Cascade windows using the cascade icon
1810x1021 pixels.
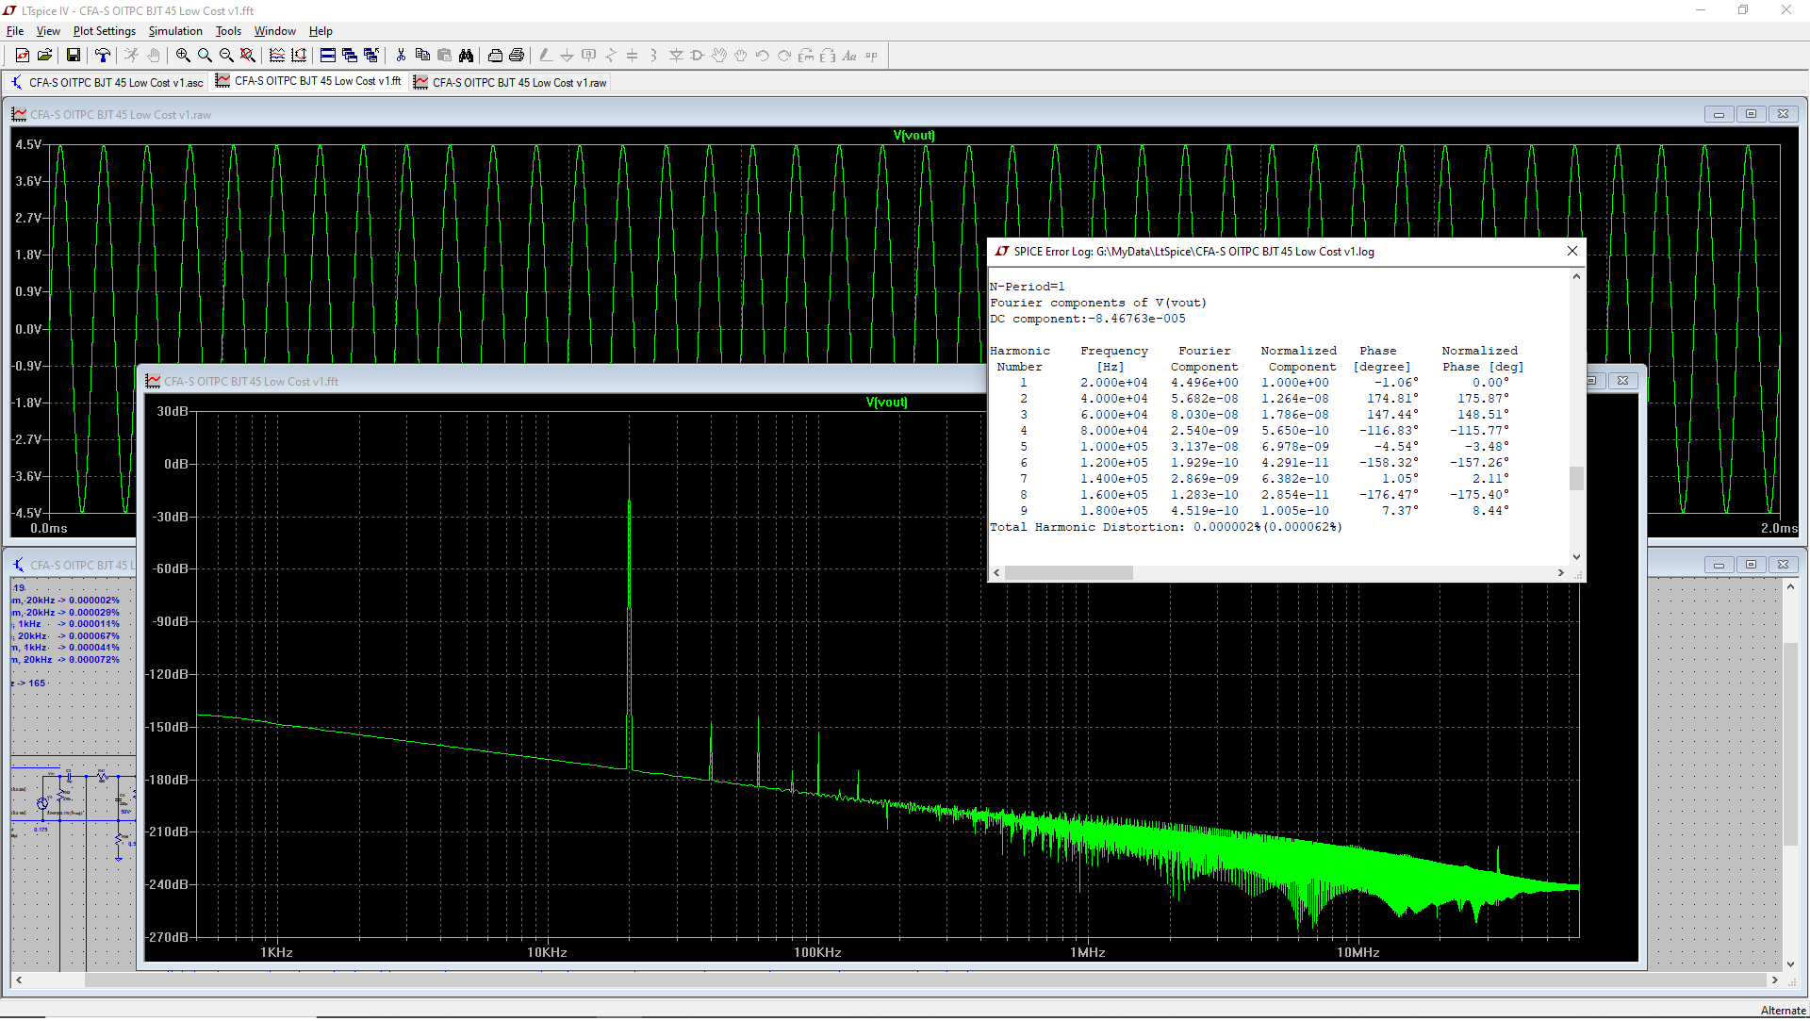[350, 56]
